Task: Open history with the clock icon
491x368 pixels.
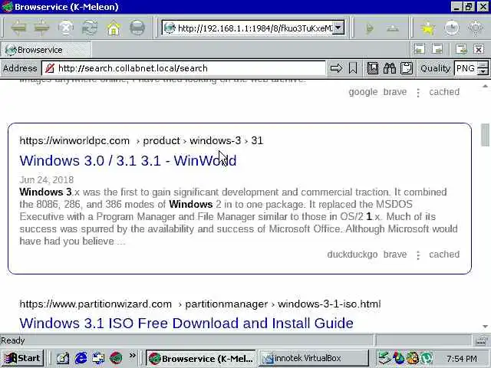Action: click(452, 28)
